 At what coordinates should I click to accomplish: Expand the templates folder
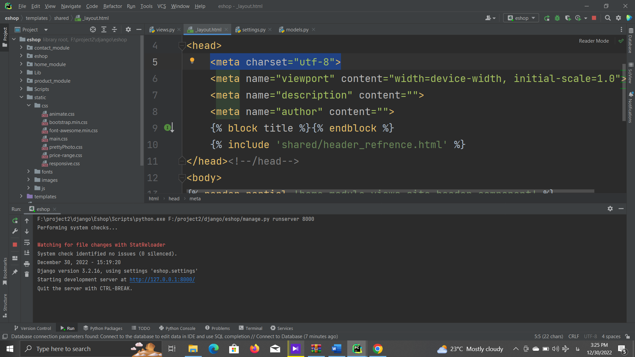coord(21,196)
